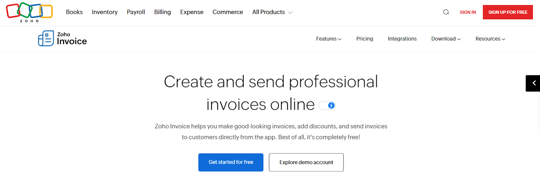Viewport: 540px width, 190px height.
Task: Expand the black side panel arrow
Action: point(534,83)
